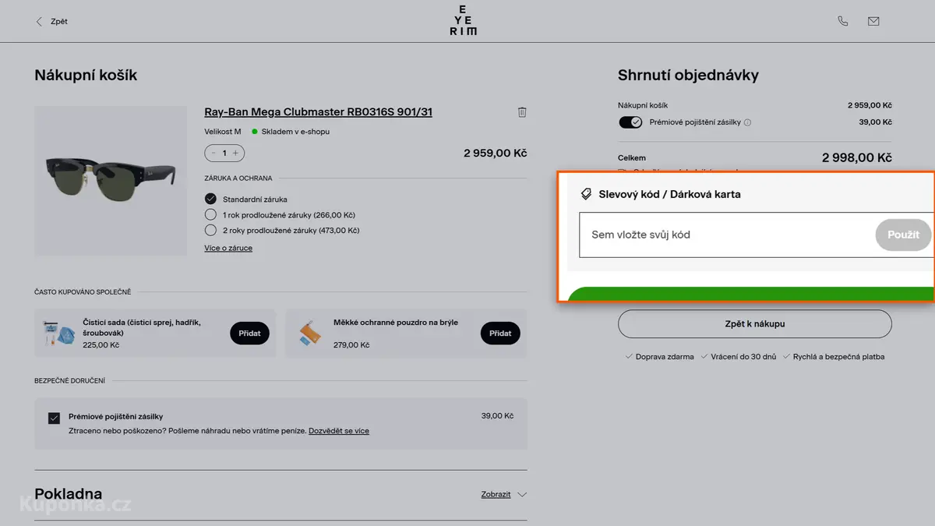
Task: Expand Pokladna section with chevron
Action: point(522,495)
